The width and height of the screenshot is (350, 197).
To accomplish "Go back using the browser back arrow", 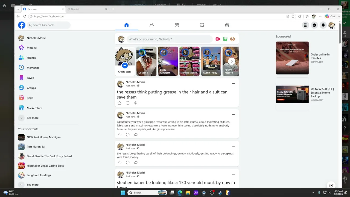I will coord(18,16).
